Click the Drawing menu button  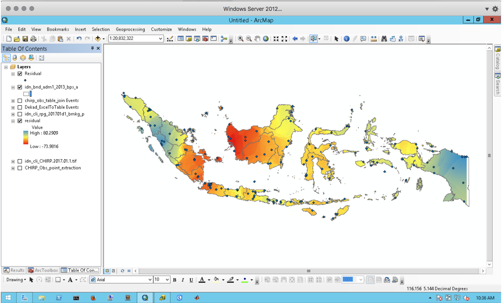click(16, 280)
